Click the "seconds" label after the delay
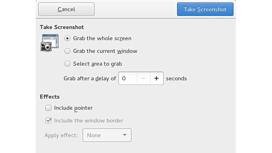This screenshot has width=272, height=153. pyautogui.click(x=177, y=78)
